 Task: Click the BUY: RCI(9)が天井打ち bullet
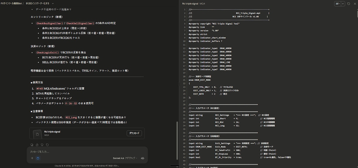pos(70,57)
